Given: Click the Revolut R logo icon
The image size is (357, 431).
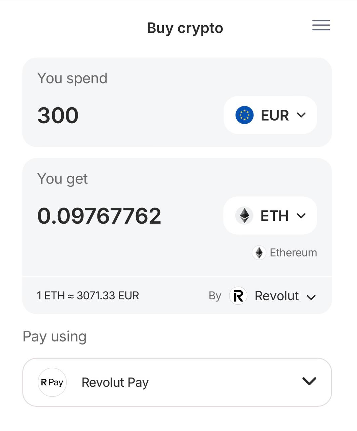Looking at the screenshot, I should click(238, 296).
